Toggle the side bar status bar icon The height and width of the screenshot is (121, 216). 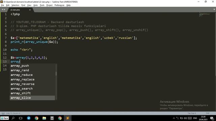pyautogui.click(x=3, y=113)
